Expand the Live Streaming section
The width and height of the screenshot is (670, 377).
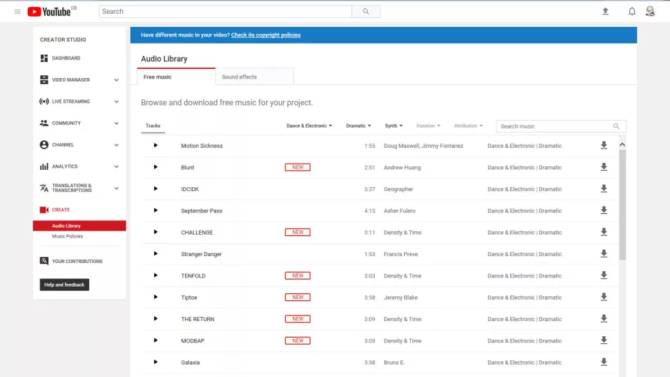pos(116,101)
